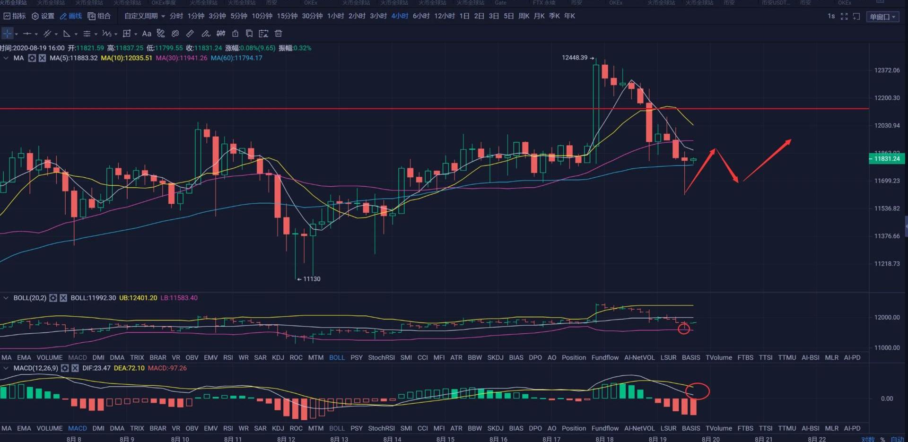Remove the MA overlay with X

42,58
